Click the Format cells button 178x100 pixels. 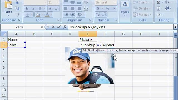[x=142, y=14]
